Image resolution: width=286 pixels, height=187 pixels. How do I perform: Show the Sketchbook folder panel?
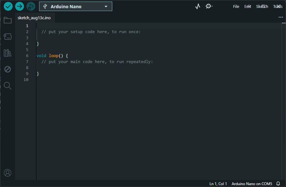(x=8, y=20)
